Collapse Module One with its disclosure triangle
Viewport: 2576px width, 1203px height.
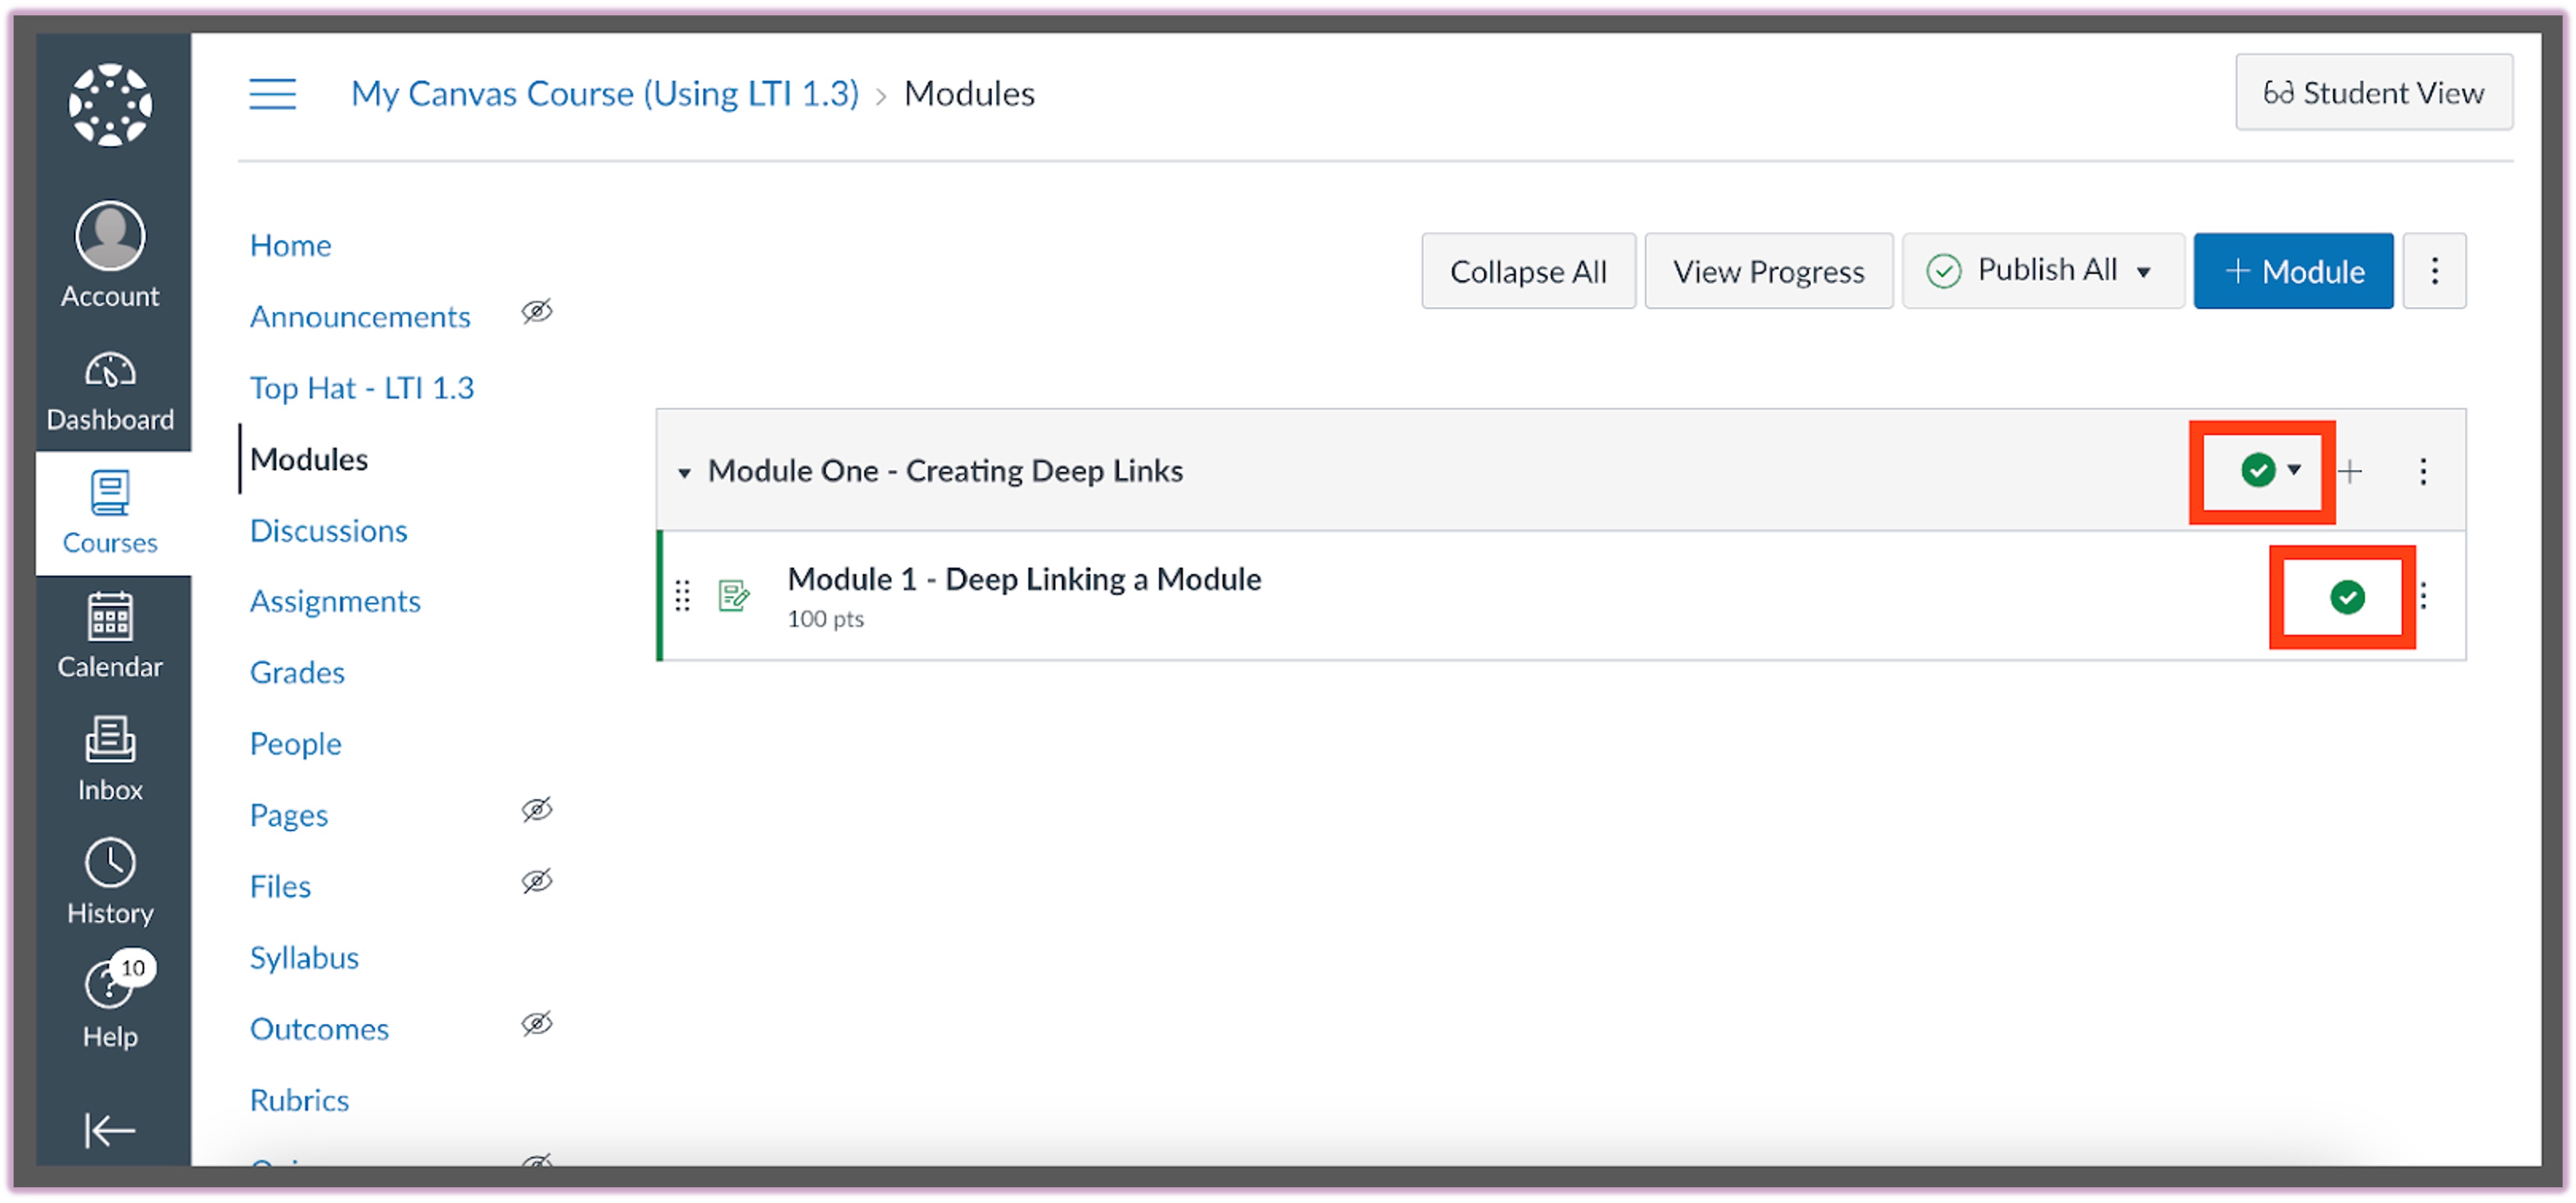click(x=685, y=472)
